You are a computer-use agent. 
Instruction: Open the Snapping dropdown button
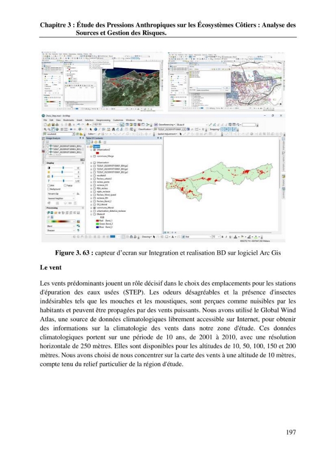(215, 129)
